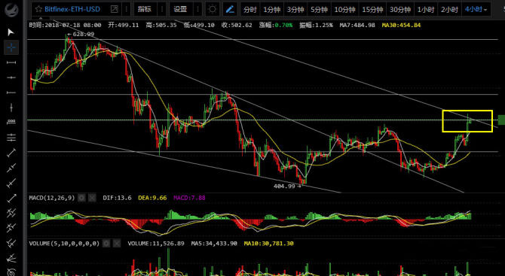Image resolution: width=505 pixels, height=276 pixels.
Task: Click the yellow highlighted rectangle on chart
Action: click(x=467, y=121)
